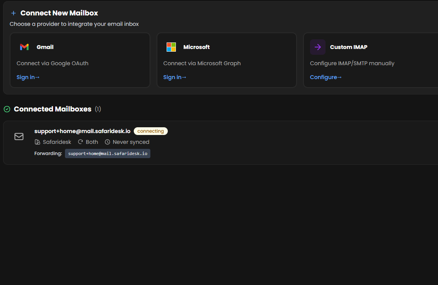Expand the Connect New Mailbox section header

(59, 13)
